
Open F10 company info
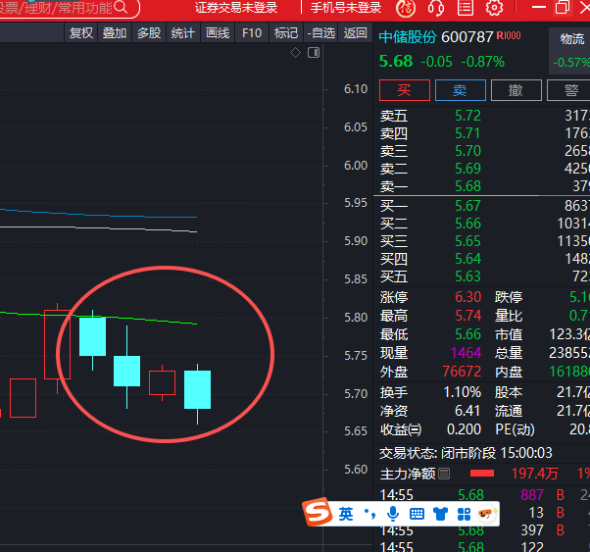click(252, 33)
